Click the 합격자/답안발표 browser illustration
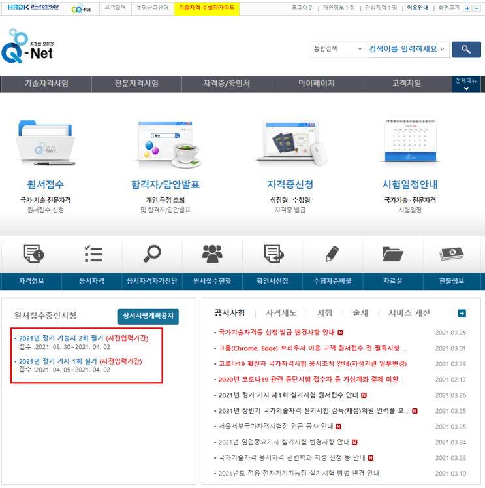 166,144
